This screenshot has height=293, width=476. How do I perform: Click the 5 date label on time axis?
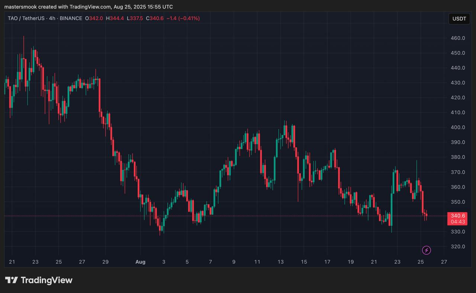pos(187,262)
